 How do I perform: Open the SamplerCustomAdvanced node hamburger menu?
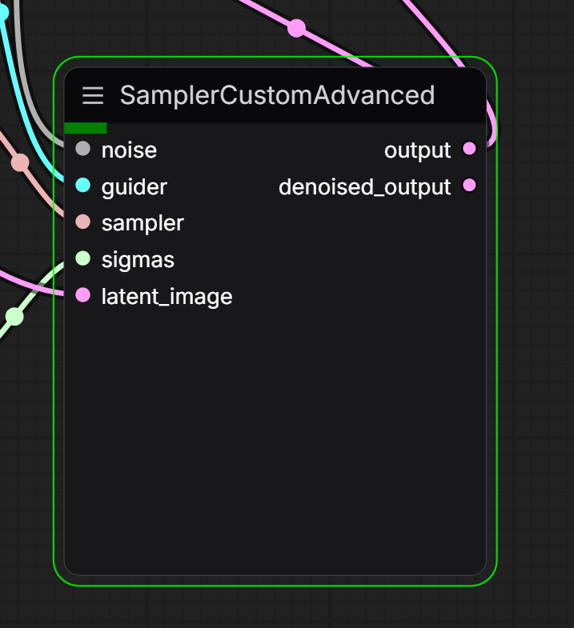(93, 96)
